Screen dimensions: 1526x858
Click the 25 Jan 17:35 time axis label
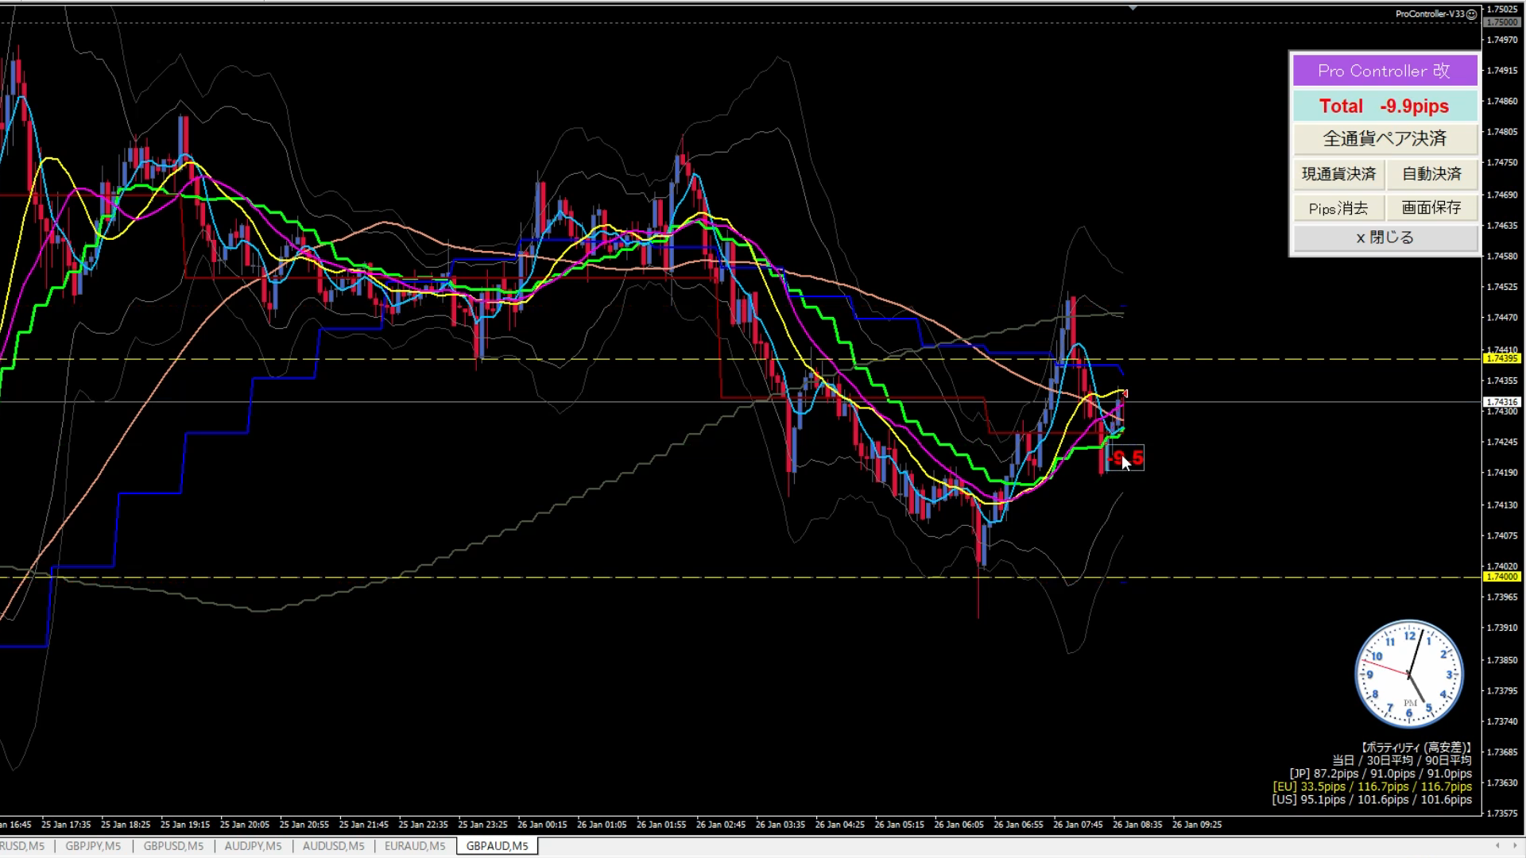pos(66,825)
